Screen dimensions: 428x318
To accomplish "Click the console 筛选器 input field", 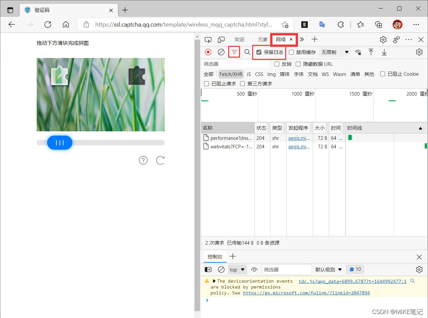I will [287, 270].
